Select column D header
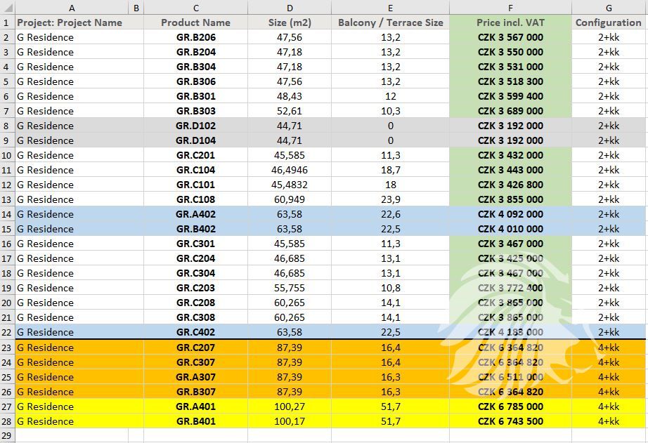The width and height of the screenshot is (648, 443). tap(289, 8)
